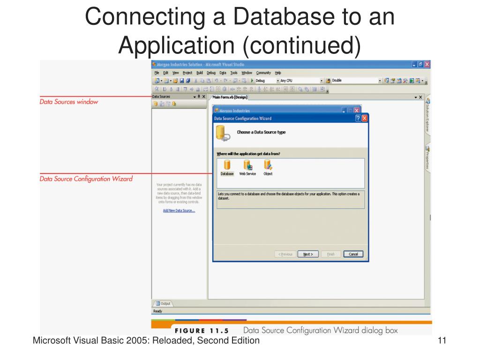Click the green Start Debugging arrow
Screen dimensions: 480x360
coord(252,81)
